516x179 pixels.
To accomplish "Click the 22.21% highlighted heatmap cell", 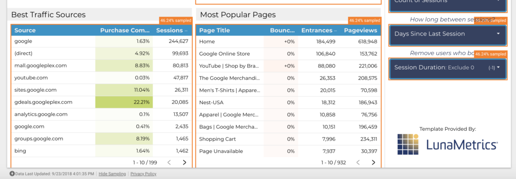I will coord(124,102).
